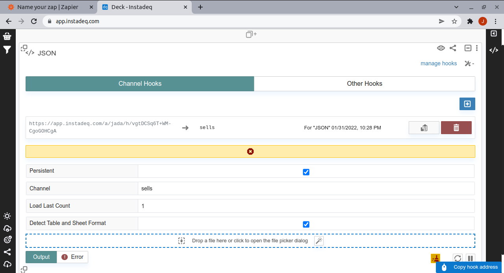The width and height of the screenshot is (504, 273).
Task: Bookmark this page with star icon
Action: click(x=454, y=21)
